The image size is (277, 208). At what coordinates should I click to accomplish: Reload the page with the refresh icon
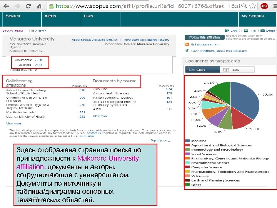tap(28, 7)
